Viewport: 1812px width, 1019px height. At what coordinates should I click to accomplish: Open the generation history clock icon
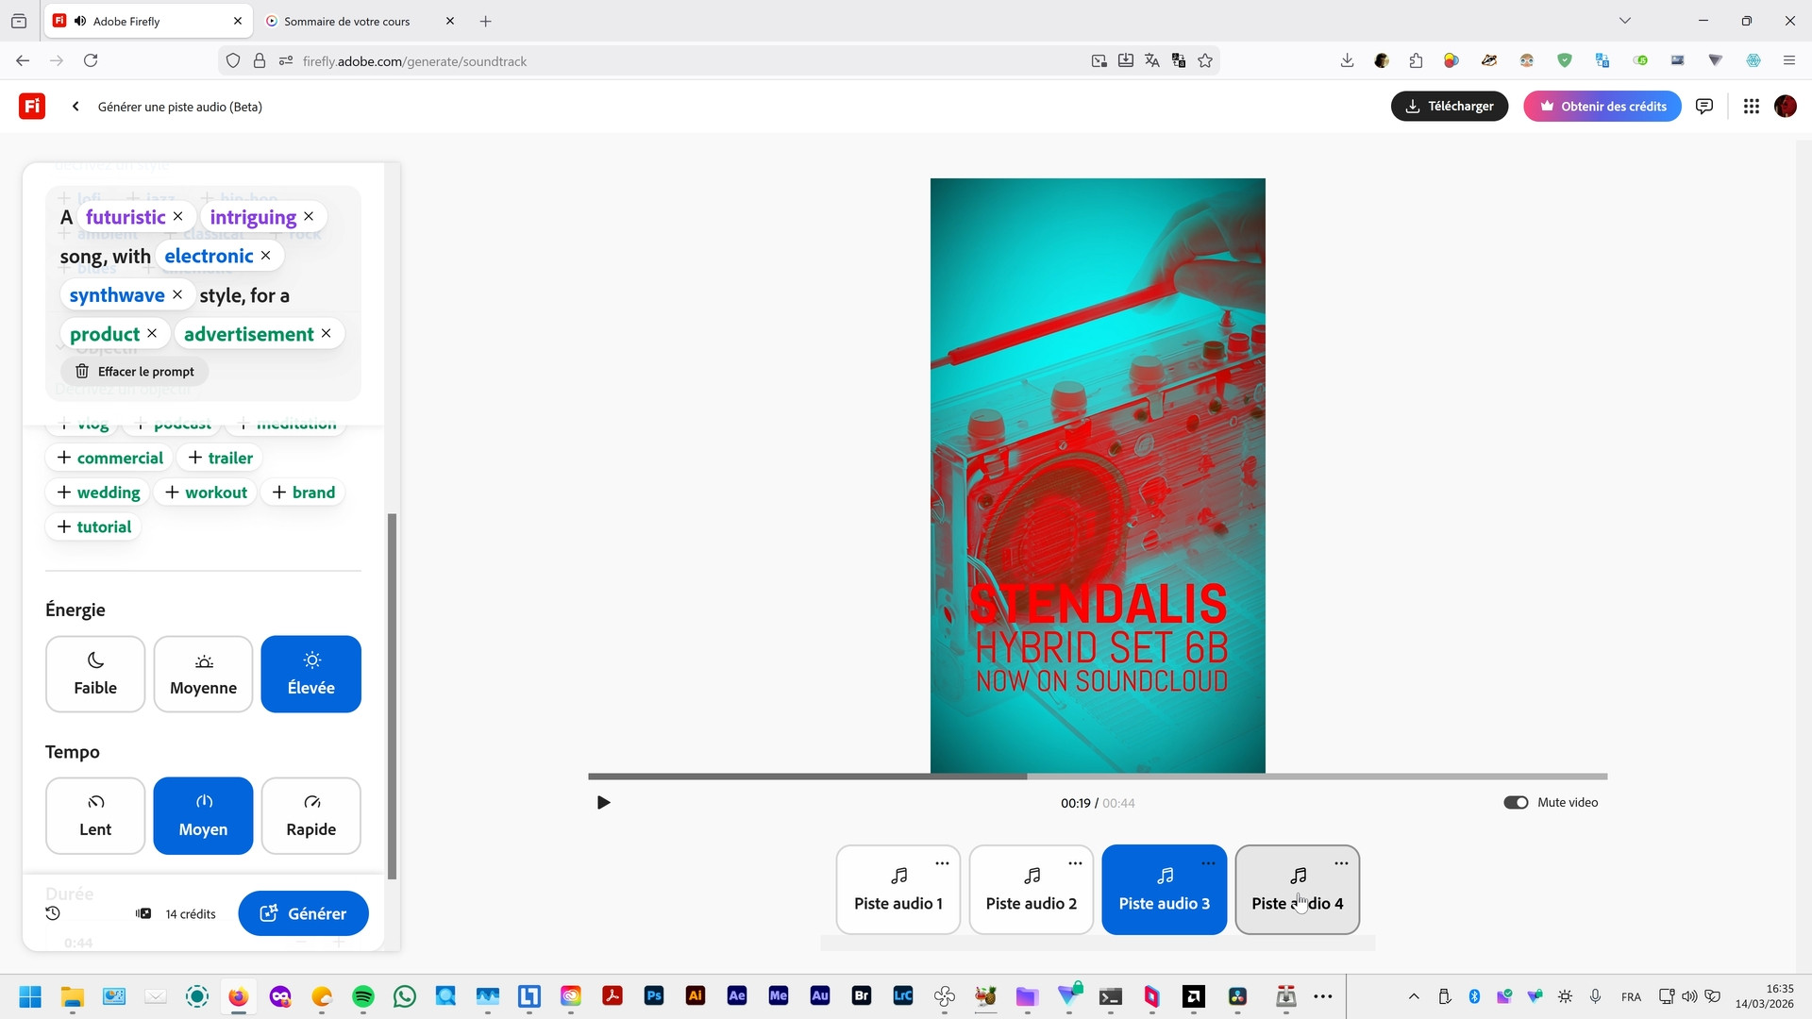point(53,913)
